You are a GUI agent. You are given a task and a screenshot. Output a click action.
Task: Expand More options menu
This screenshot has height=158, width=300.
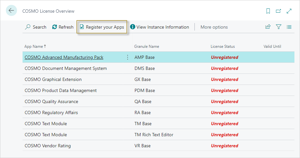click(214, 27)
